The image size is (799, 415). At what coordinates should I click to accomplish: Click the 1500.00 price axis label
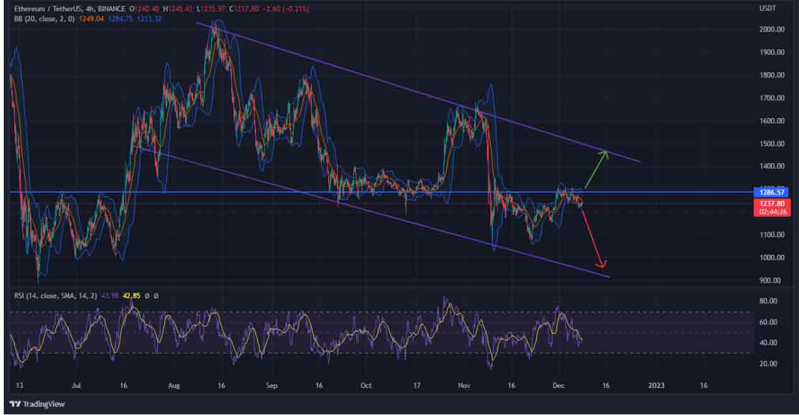771,144
